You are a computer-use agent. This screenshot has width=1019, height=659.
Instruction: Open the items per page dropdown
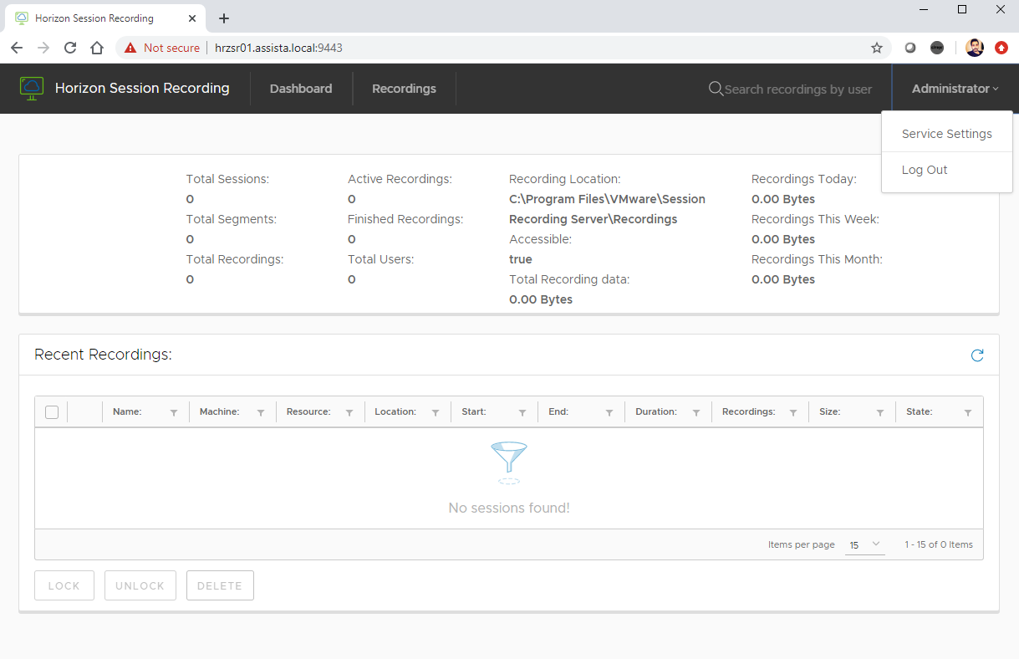coord(865,544)
